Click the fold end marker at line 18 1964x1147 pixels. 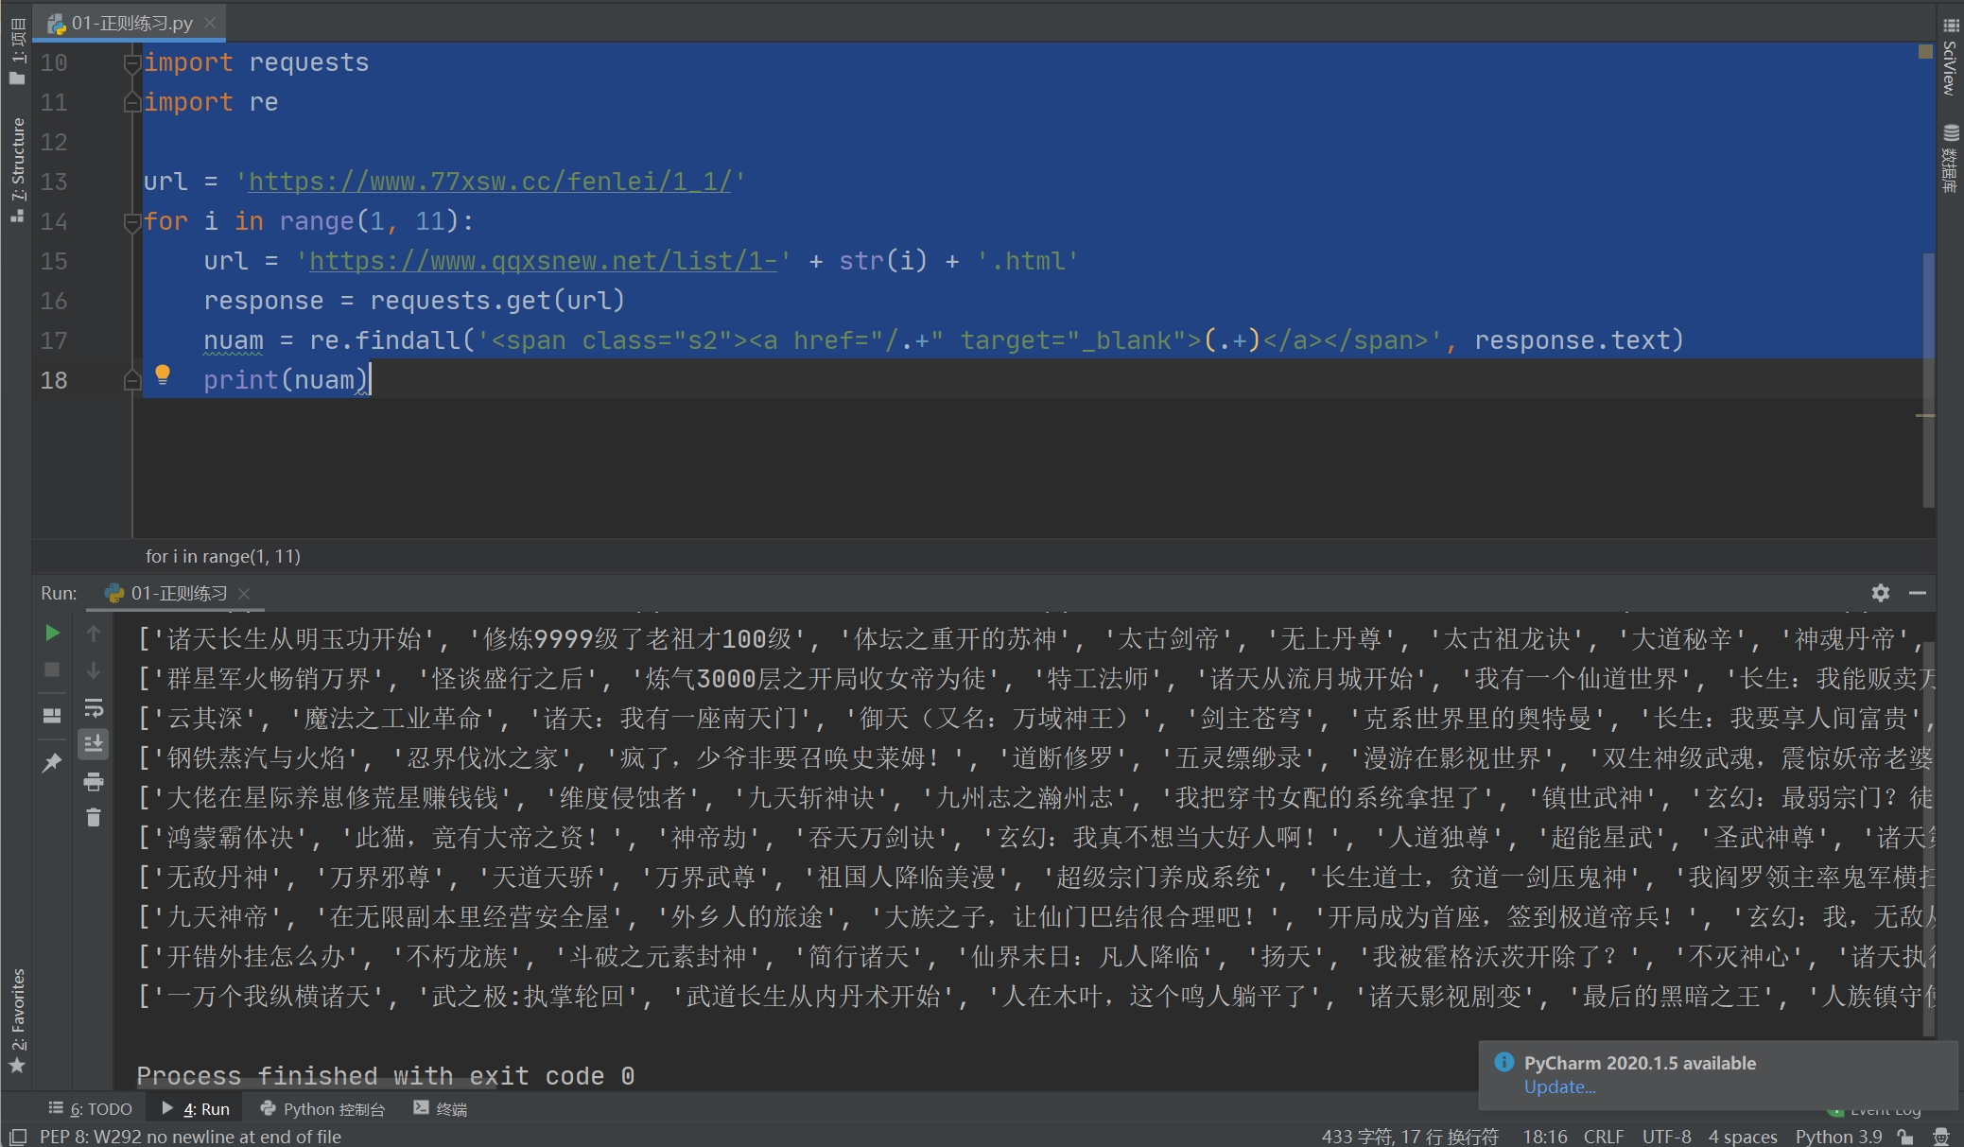(132, 380)
